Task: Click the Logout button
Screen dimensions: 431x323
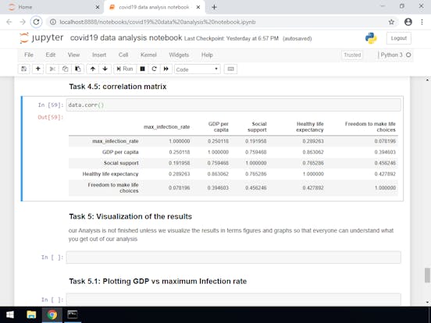Action: pyautogui.click(x=398, y=38)
